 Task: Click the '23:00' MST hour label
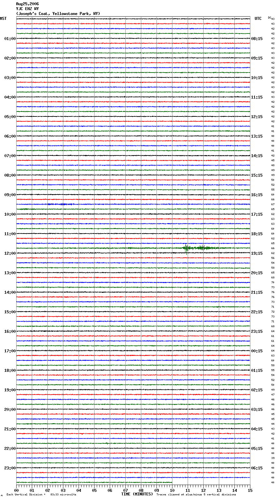tap(10, 468)
